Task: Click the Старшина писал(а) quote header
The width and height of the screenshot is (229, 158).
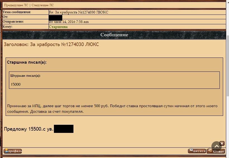Action: click(x=27, y=62)
